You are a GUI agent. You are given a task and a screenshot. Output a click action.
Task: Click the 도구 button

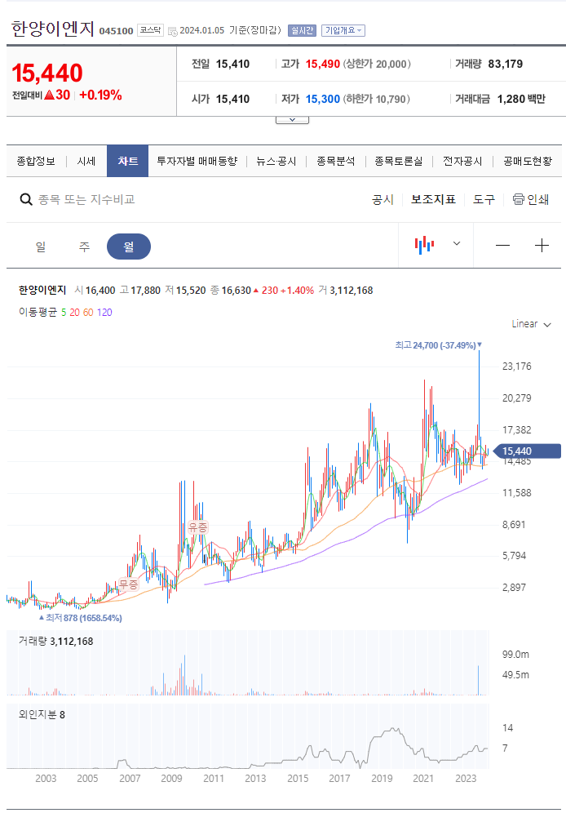pyautogui.click(x=484, y=200)
